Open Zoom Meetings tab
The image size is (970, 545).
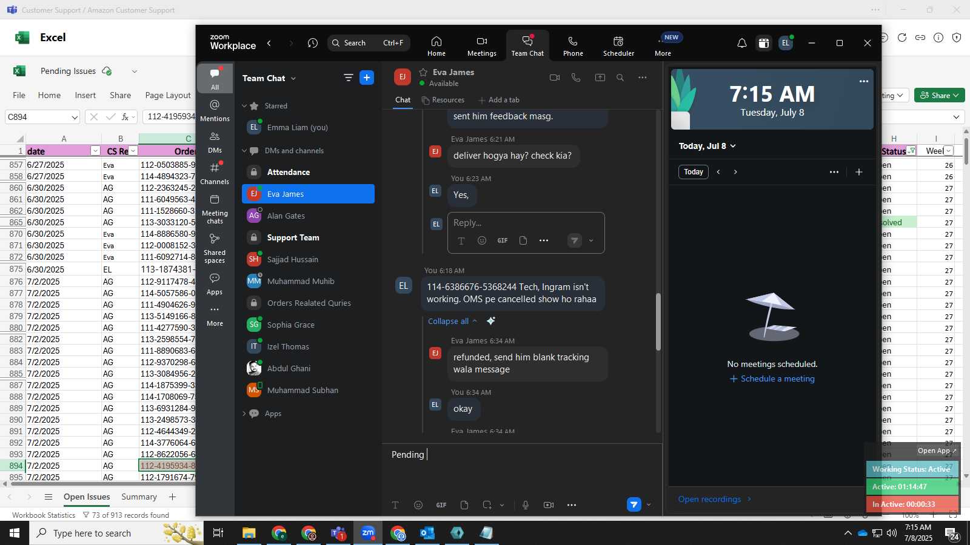pos(482,46)
